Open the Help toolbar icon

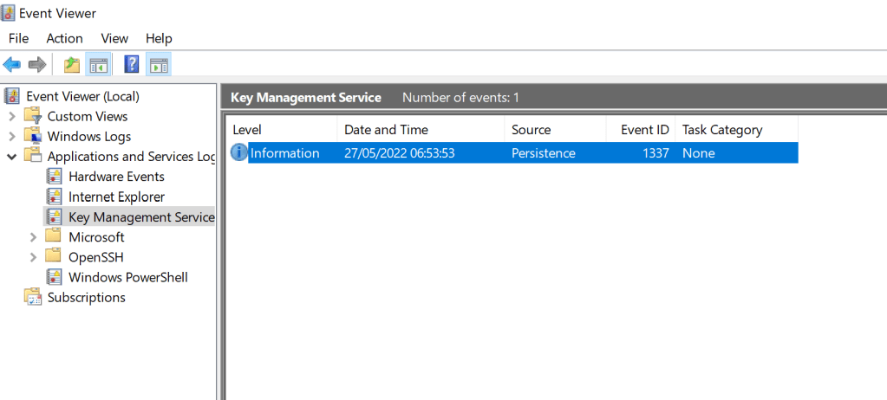[132, 65]
